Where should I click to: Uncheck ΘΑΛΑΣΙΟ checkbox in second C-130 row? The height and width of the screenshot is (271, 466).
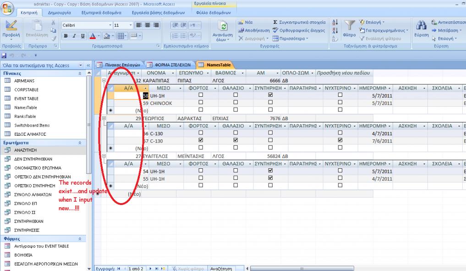[236, 140]
